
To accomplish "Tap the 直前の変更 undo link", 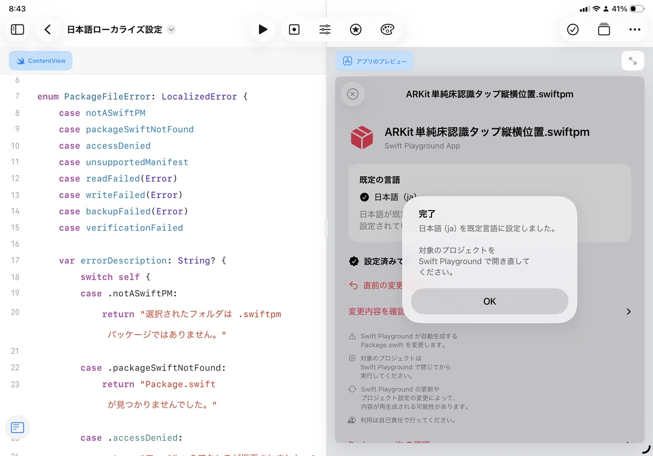I will [x=377, y=285].
